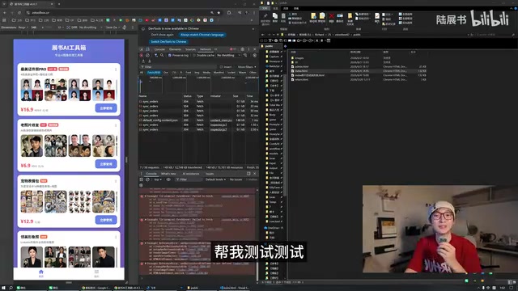Select the Network tab in DevTools
The width and height of the screenshot is (518, 291).
pyautogui.click(x=205, y=49)
